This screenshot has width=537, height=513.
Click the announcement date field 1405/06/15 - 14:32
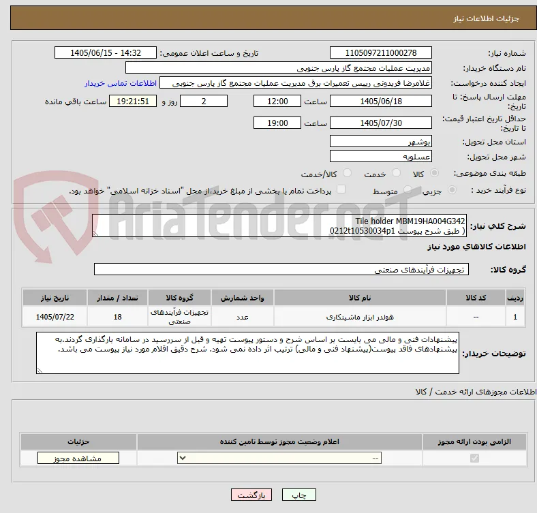pos(106,52)
